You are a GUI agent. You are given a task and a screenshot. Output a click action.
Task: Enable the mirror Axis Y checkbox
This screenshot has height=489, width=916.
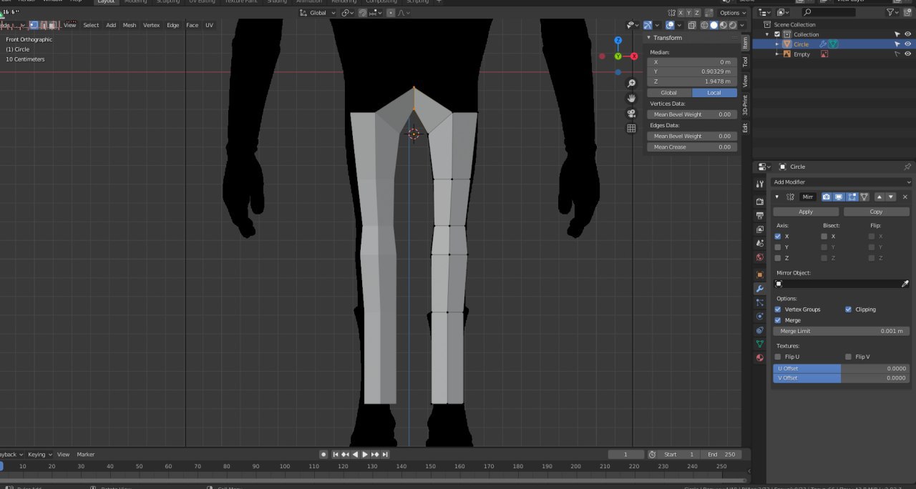click(778, 247)
